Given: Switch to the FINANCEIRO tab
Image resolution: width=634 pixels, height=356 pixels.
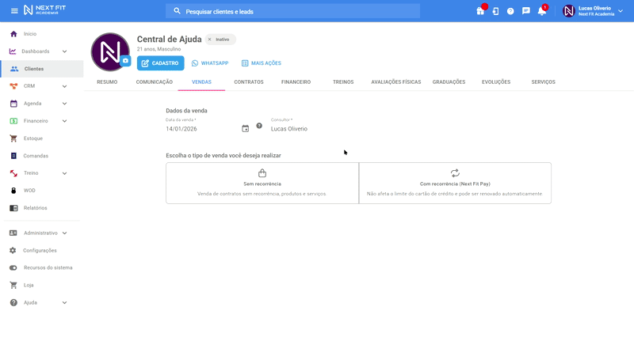Looking at the screenshot, I should tap(296, 82).
